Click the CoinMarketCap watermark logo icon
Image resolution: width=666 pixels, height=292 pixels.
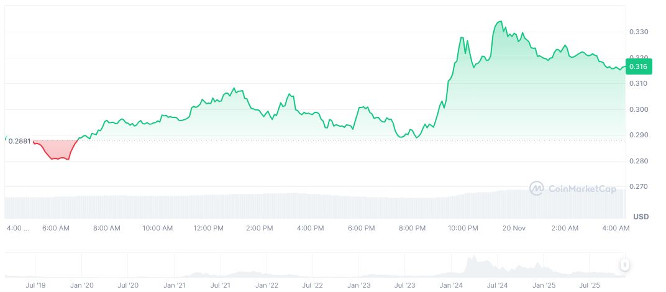click(x=537, y=188)
